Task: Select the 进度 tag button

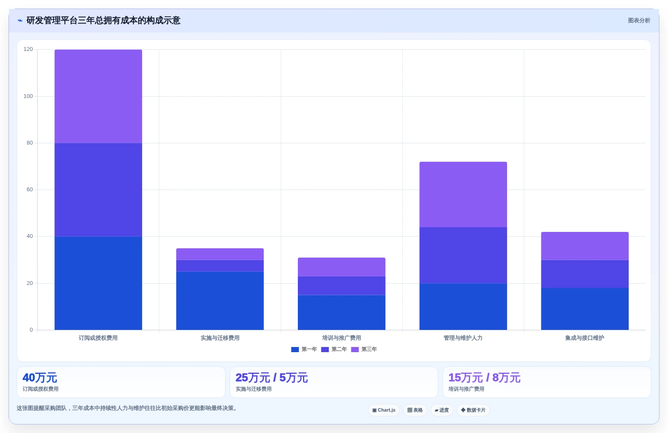Action: (x=442, y=410)
